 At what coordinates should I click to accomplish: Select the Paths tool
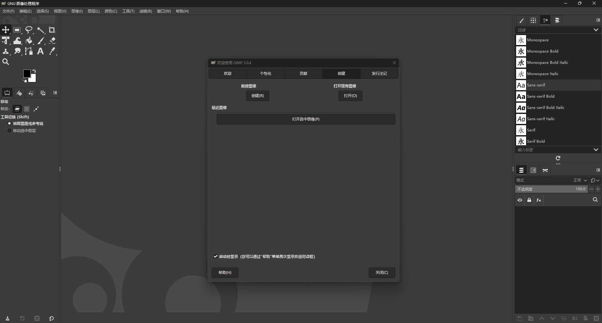tap(29, 51)
